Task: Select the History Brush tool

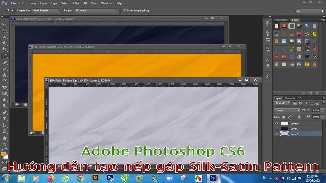Action: point(4,81)
